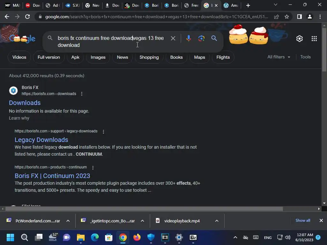Share this page icon in address bar

click(x=277, y=17)
